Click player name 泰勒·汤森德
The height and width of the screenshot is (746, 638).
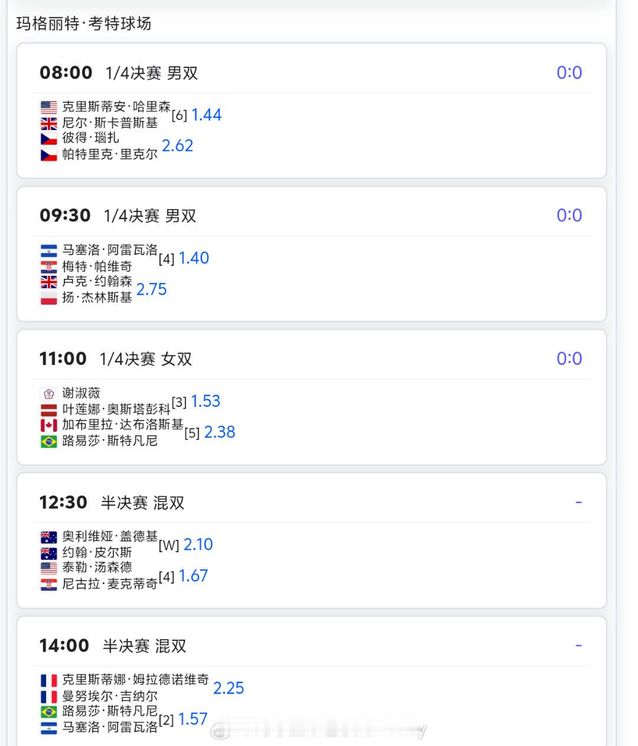pyautogui.click(x=97, y=568)
